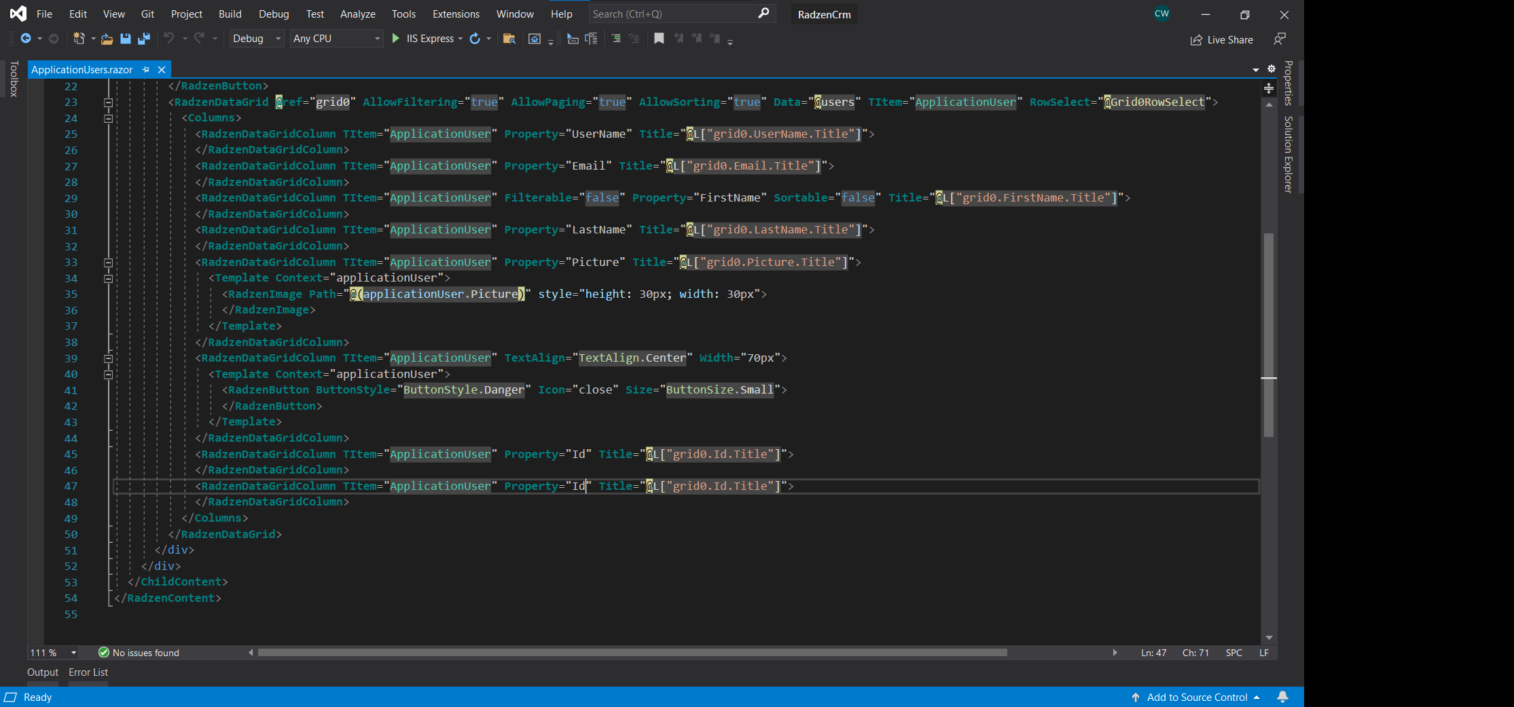
Task: Click the Undo icon
Action: point(170,38)
